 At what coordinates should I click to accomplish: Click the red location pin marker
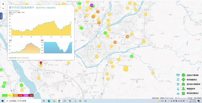pos(41,63)
